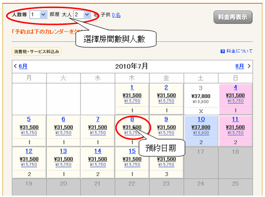This screenshot has height=197, width=265.
Task: Select July 4 date link
Action: tap(235, 88)
